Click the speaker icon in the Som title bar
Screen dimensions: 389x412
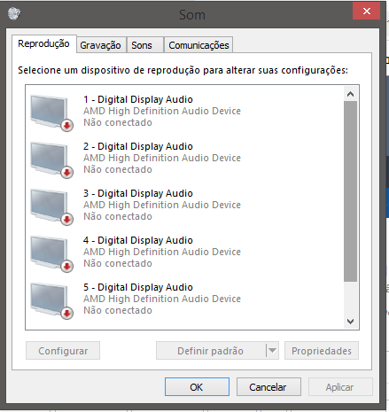click(x=14, y=14)
